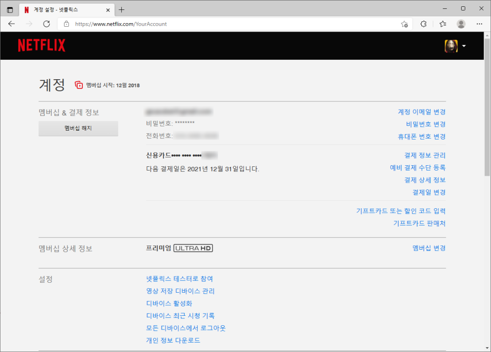This screenshot has height=352, width=491.
Task: Click the Netflix logo in header
Action: tap(41, 46)
